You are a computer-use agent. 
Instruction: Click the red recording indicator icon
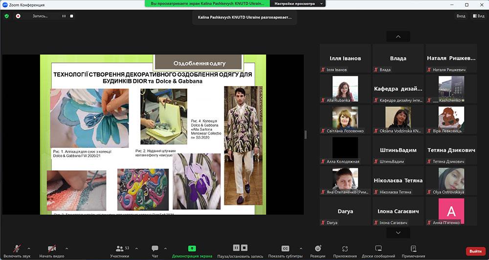click(18, 16)
